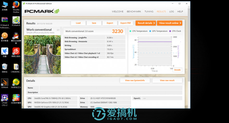The height and width of the screenshot is (123, 229).
Task: Click the Description input field
Action: (x=111, y=93)
